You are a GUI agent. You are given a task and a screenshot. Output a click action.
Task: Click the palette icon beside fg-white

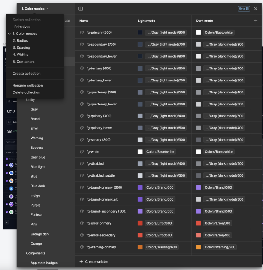pyautogui.click(x=82, y=152)
